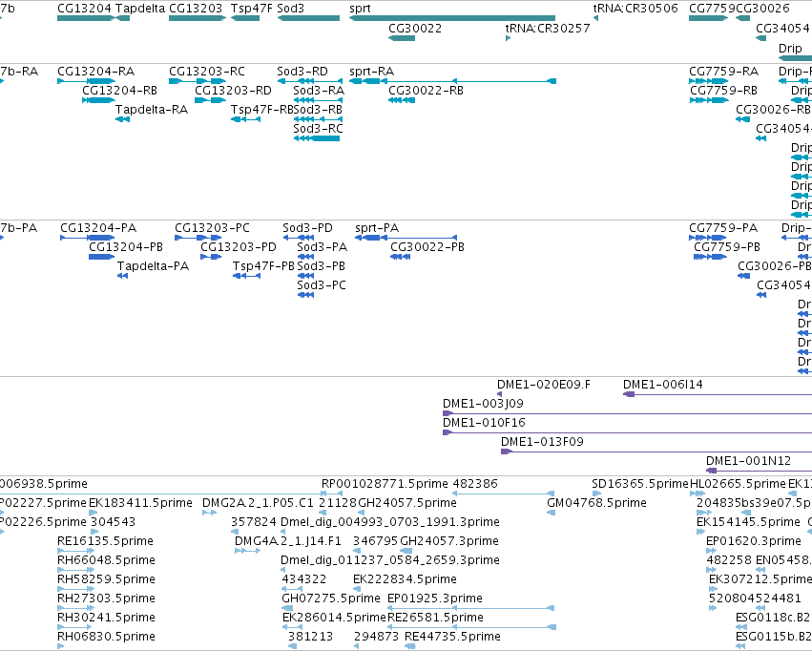Select the CG30026-RB transcript label
Screen dimensions: 812x651
coord(773,109)
